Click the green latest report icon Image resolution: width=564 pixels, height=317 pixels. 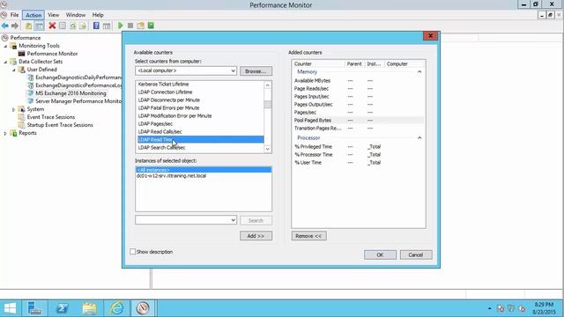pos(151,26)
